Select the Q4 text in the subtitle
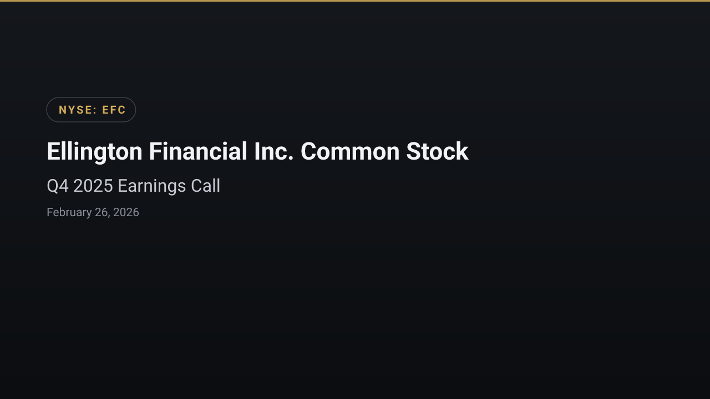The width and height of the screenshot is (710, 399). click(x=58, y=186)
